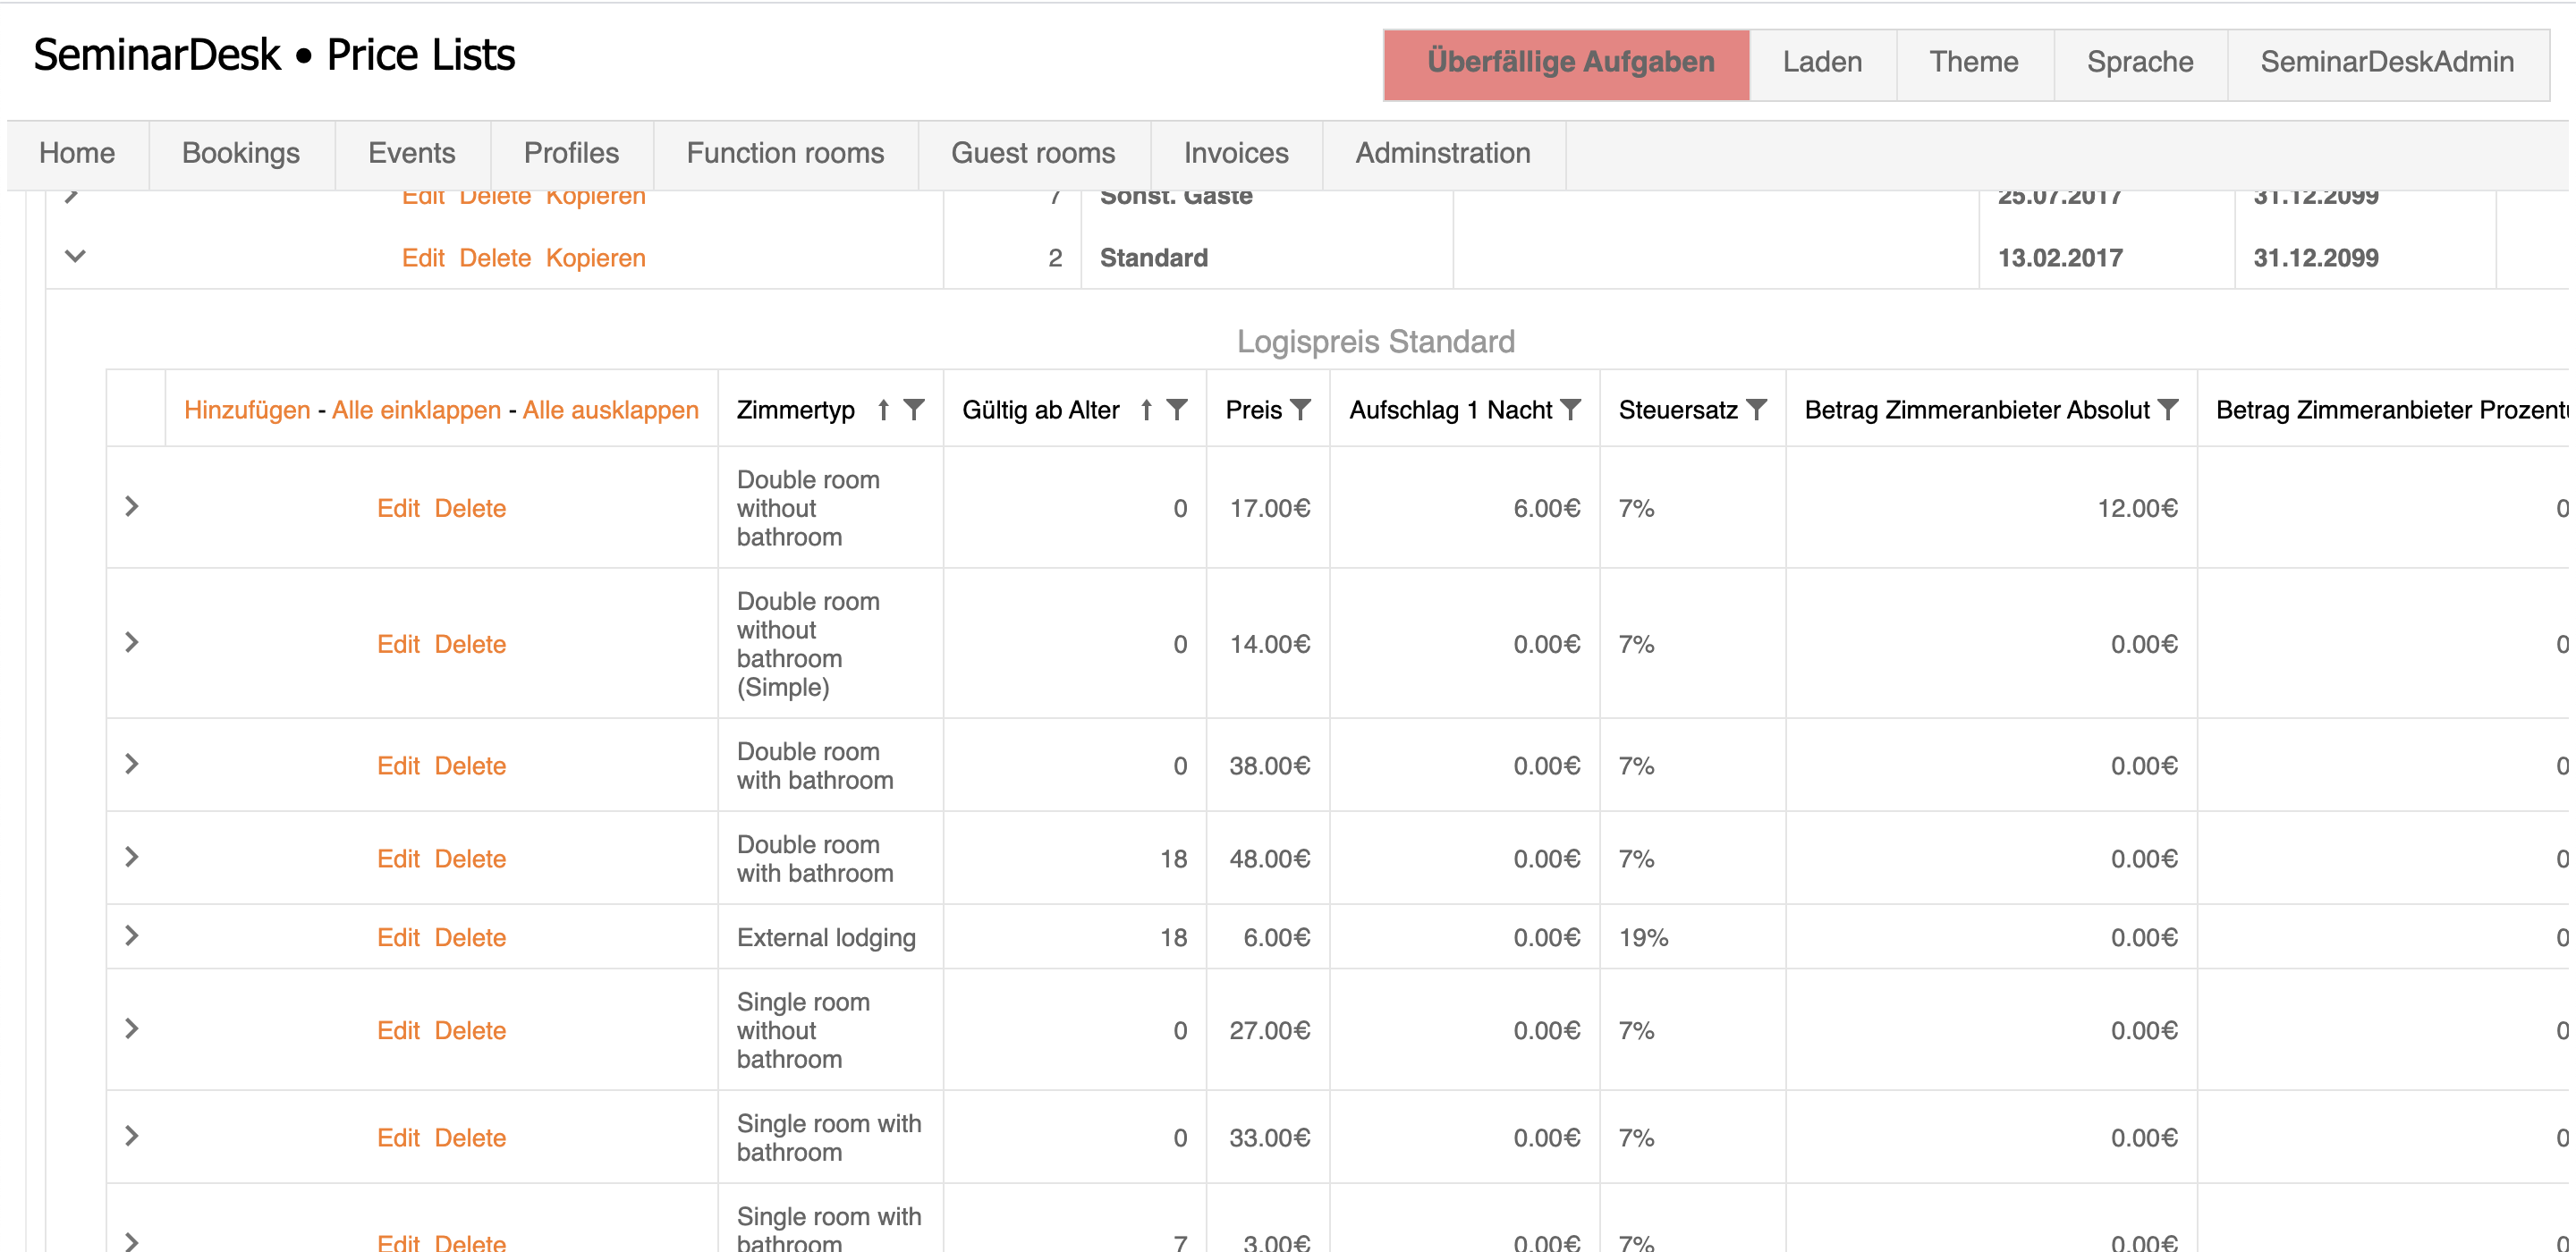Viewport: 2576px width, 1252px height.
Task: Filter the Betrag Zimmeranbieter Absolut column
Action: (2168, 410)
